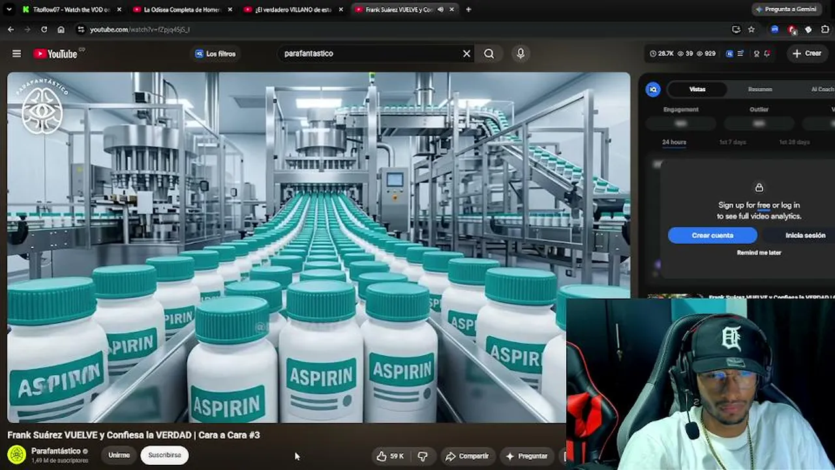Open a new browser tab
This screenshot has width=835, height=470.
[x=468, y=10]
